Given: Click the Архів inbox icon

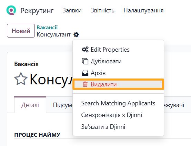Looking at the screenshot, I should pyautogui.click(x=85, y=73).
